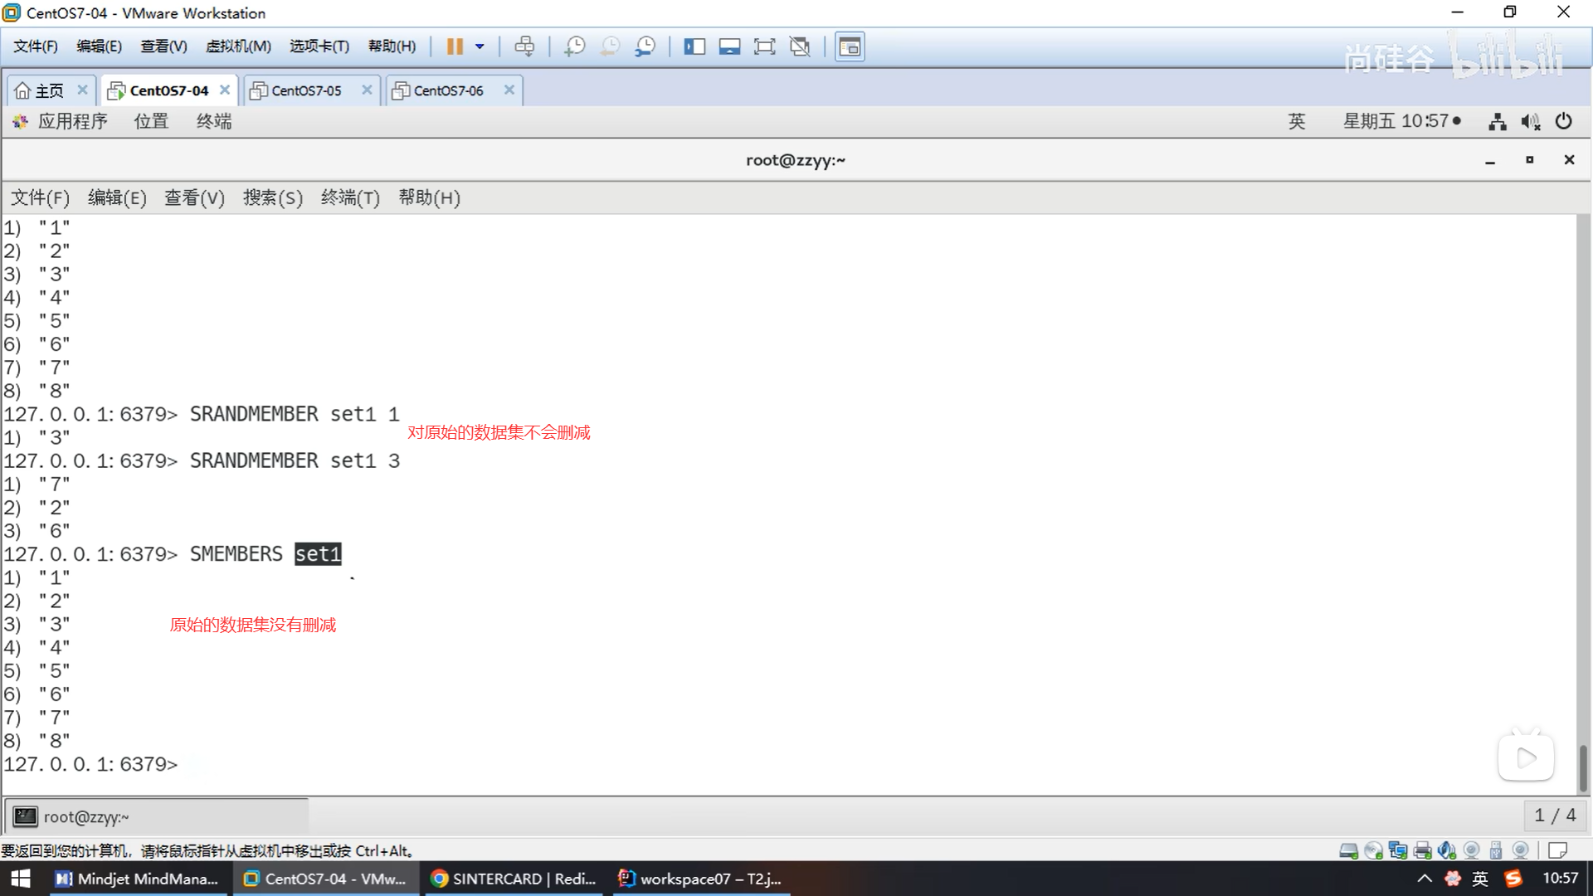Image resolution: width=1593 pixels, height=896 pixels.
Task: Open SINTERCARD Chrome window in taskbar
Action: click(514, 879)
